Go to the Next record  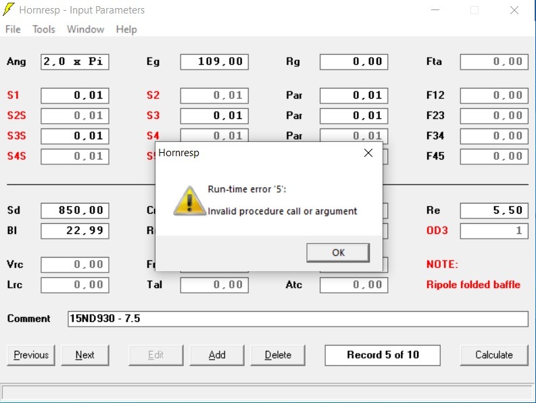(x=84, y=355)
